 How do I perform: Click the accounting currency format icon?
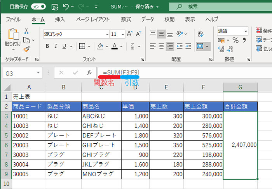[221, 40]
